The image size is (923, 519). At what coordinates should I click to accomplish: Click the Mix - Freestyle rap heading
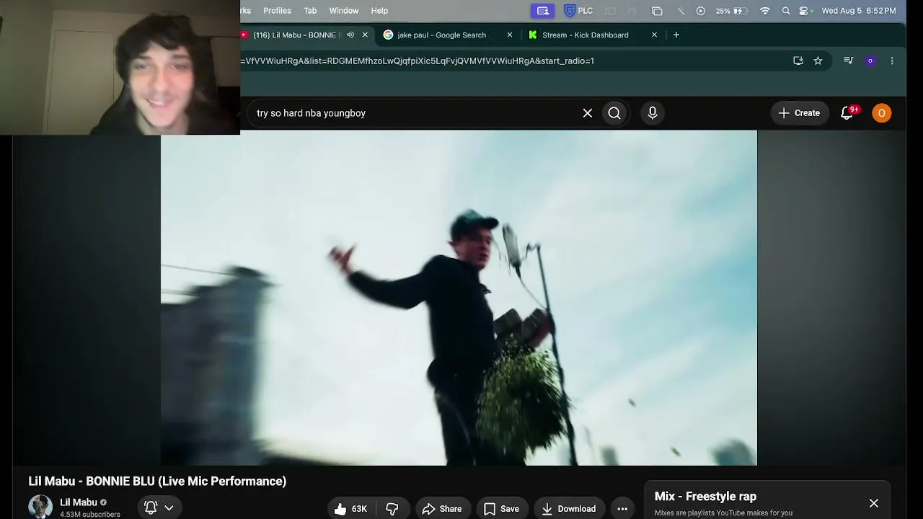[x=705, y=496]
